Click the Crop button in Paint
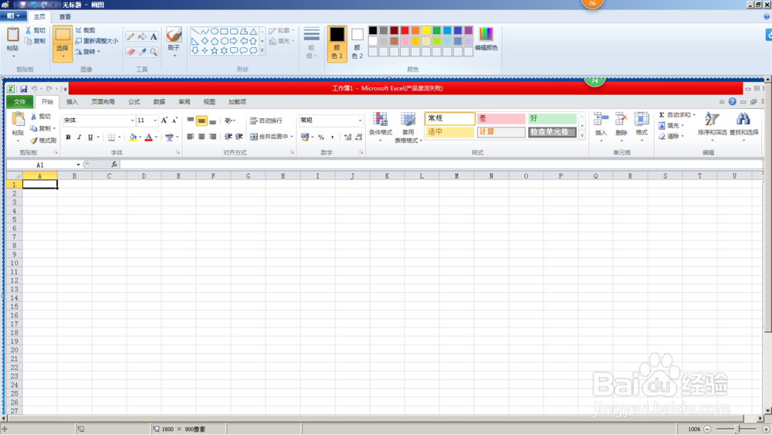Screen dimensions: 772x435 [86, 31]
